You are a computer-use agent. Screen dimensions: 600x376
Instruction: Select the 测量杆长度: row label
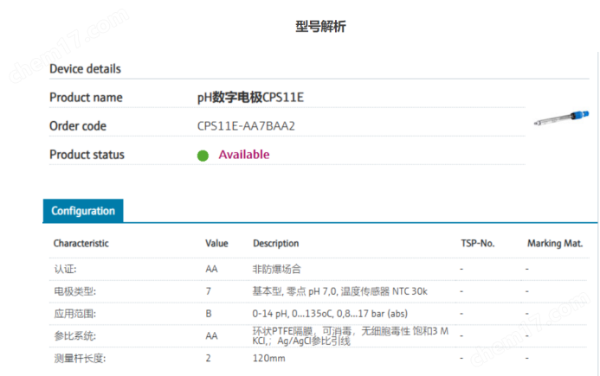(x=80, y=358)
